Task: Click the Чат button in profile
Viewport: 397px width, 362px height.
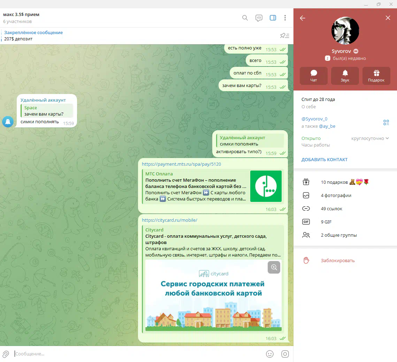Action: (313, 76)
